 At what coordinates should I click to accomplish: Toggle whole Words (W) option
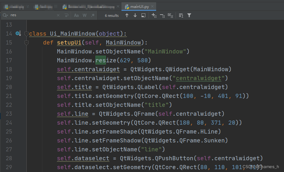point(85,15)
